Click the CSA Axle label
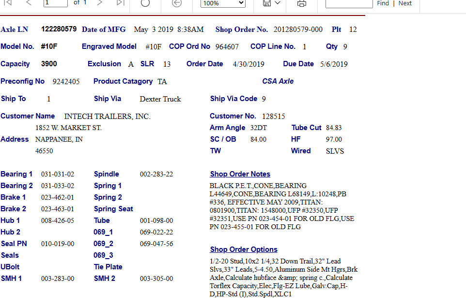The width and height of the screenshot is (466, 307). click(278, 81)
